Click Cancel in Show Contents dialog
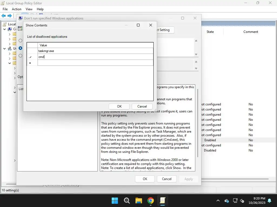Image resolution: width=277 pixels, height=207 pixels. [142, 106]
